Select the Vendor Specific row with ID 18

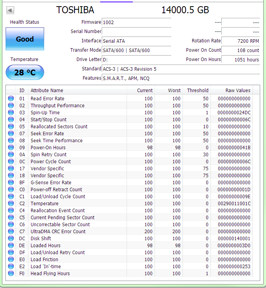pos(129,175)
